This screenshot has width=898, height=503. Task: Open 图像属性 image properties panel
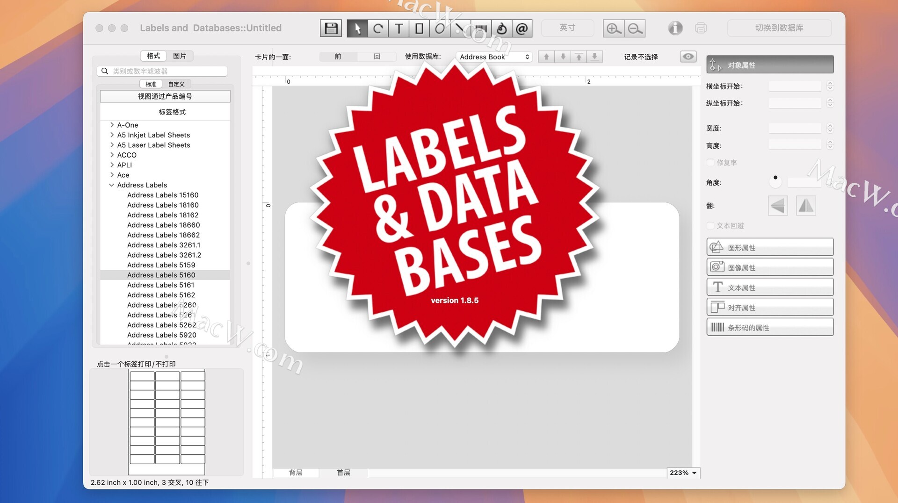point(770,267)
